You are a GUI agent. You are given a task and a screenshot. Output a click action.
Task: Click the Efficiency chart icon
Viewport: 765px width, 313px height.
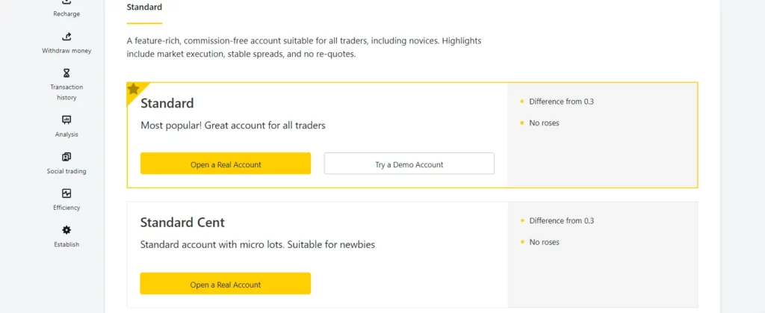tap(66, 193)
